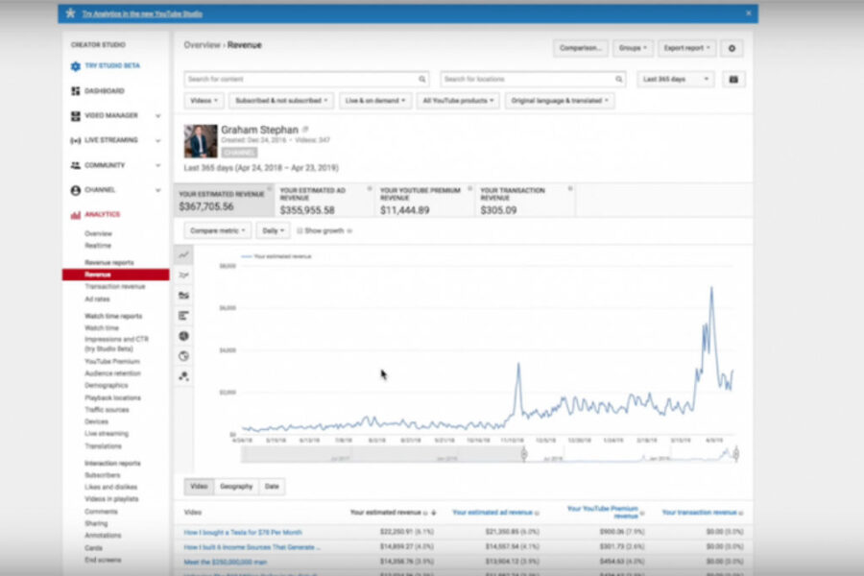The width and height of the screenshot is (864, 576).
Task: Expand the Live Streaming sidebar section
Action: [x=158, y=140]
